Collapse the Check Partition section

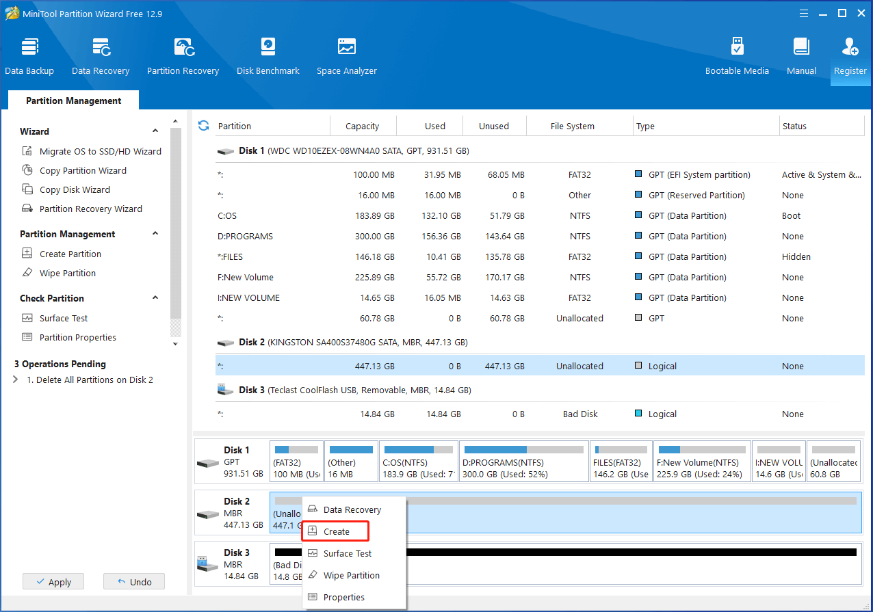click(x=155, y=298)
